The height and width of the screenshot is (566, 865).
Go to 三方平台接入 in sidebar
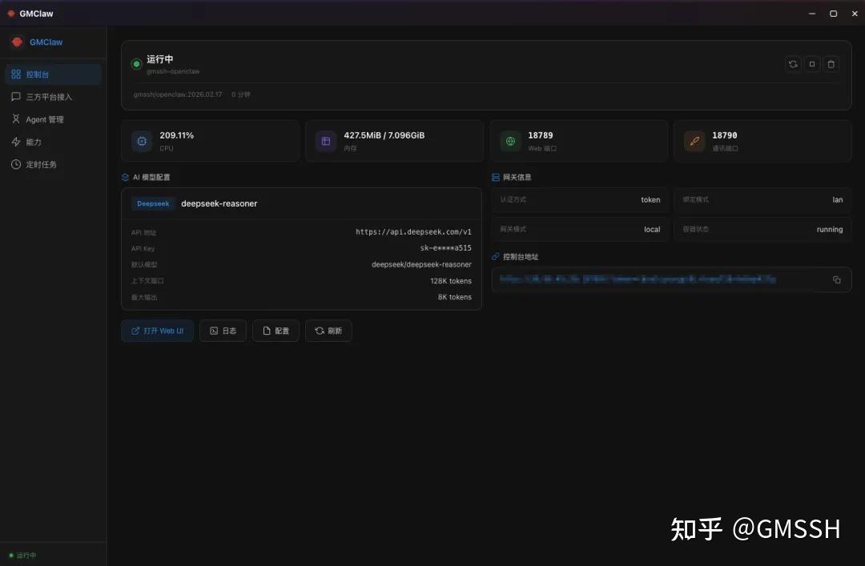(x=53, y=97)
